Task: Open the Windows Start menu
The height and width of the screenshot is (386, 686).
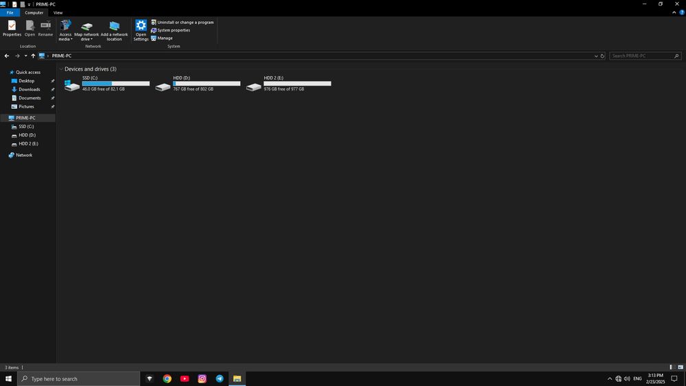Action: [8, 378]
